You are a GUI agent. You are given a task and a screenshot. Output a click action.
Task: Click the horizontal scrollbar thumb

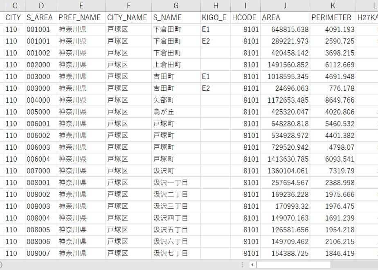pyautogui.click(x=293, y=265)
